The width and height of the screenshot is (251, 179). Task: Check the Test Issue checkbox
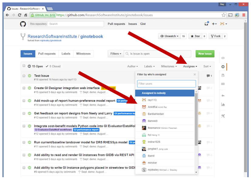click(24, 76)
